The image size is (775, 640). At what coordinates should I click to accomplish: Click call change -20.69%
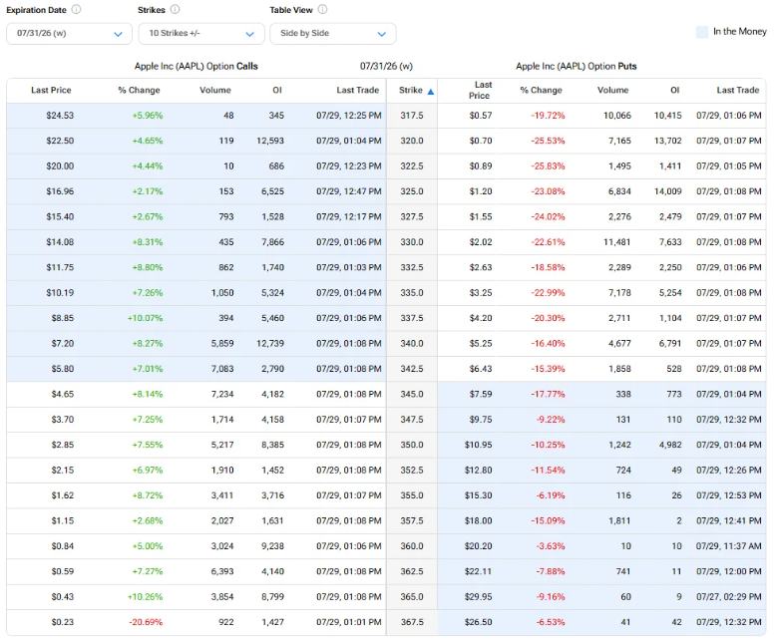click(146, 622)
